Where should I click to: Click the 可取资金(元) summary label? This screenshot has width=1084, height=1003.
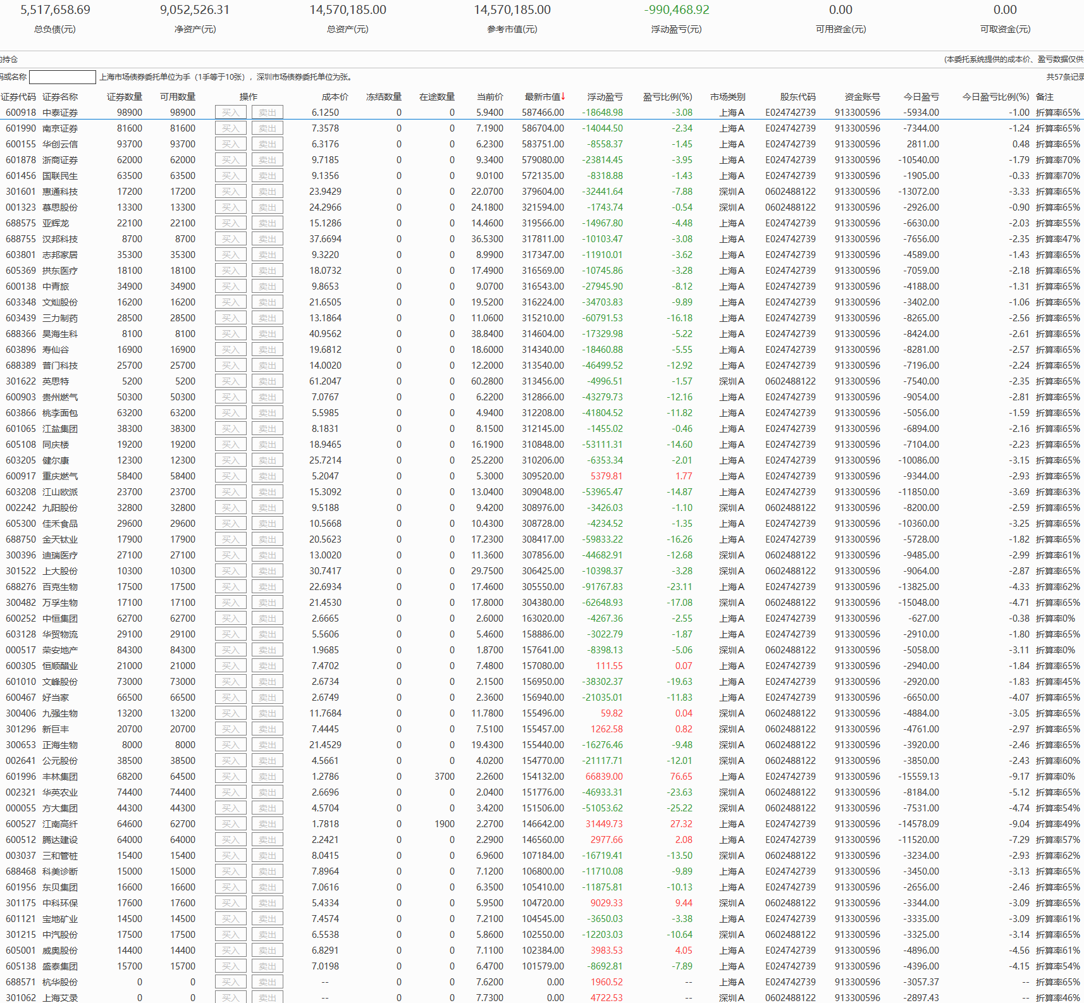point(1005,29)
